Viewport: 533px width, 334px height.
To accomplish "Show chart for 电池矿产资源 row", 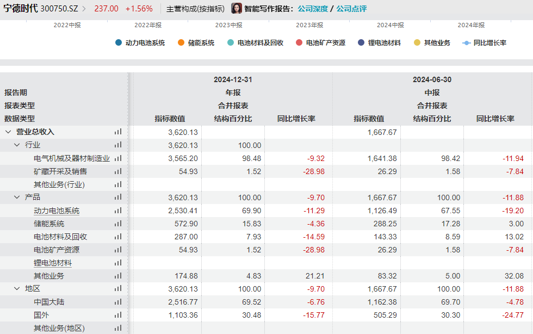I will click(118, 250).
